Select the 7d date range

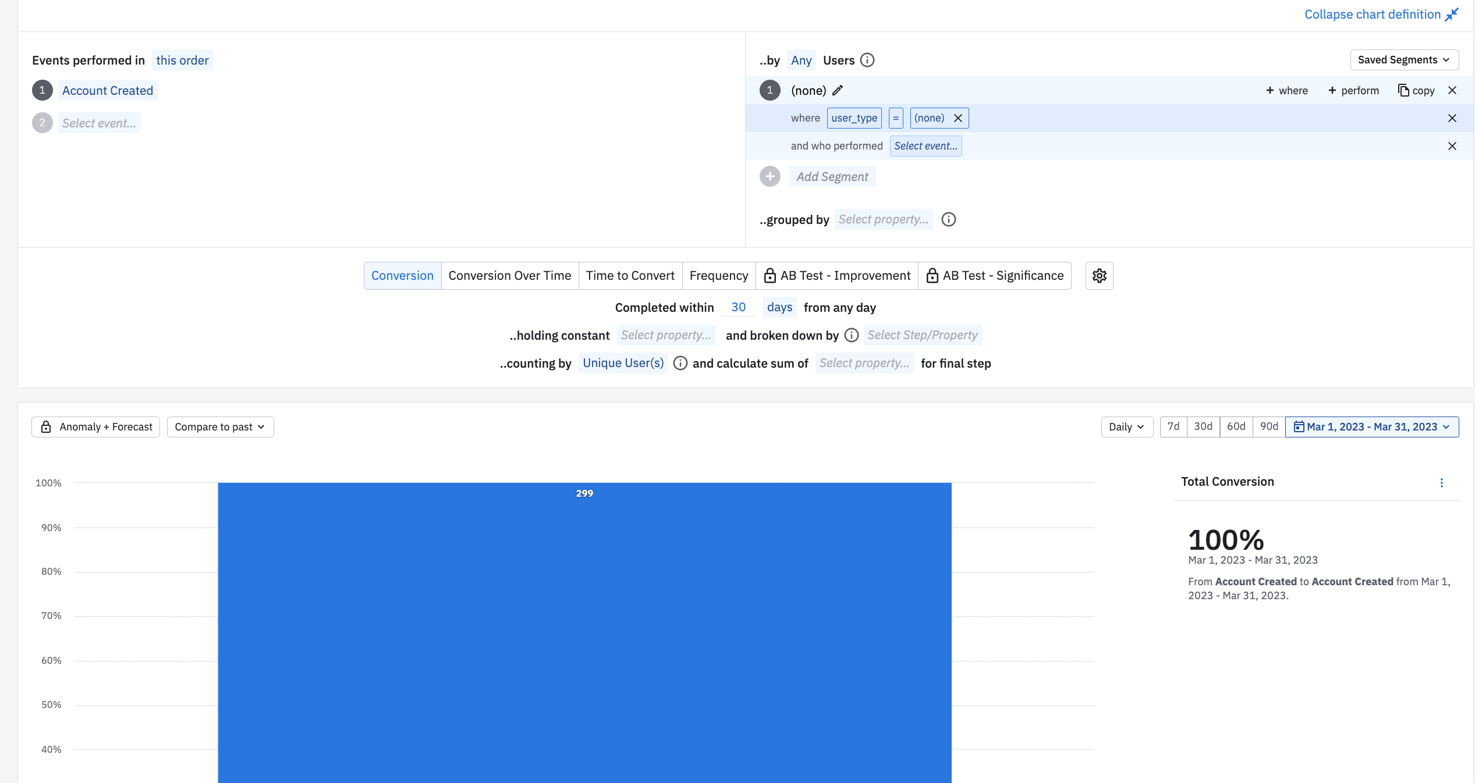tap(1173, 426)
